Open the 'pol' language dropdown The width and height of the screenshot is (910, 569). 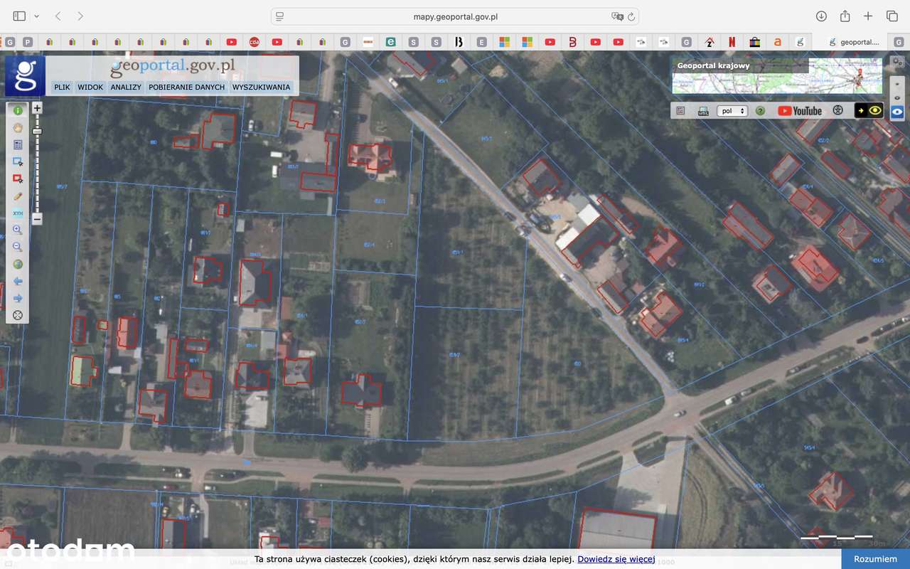[732, 111]
